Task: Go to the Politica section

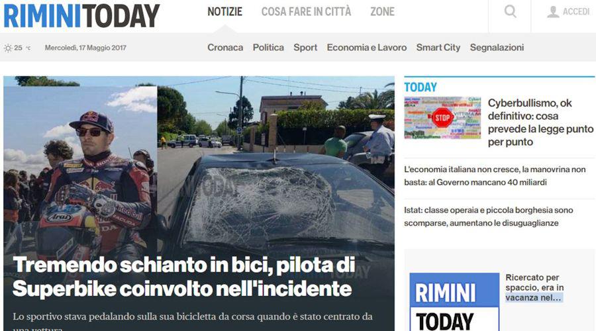Action: (x=268, y=48)
